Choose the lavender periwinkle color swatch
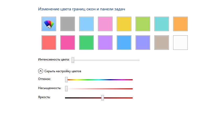 (x=143, y=43)
